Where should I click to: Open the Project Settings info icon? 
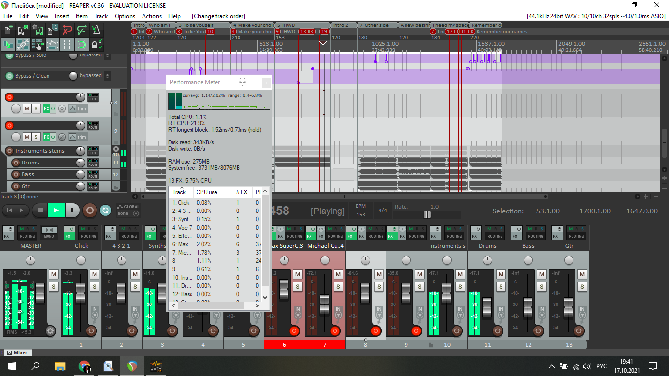pyautogui.click(x=52, y=30)
